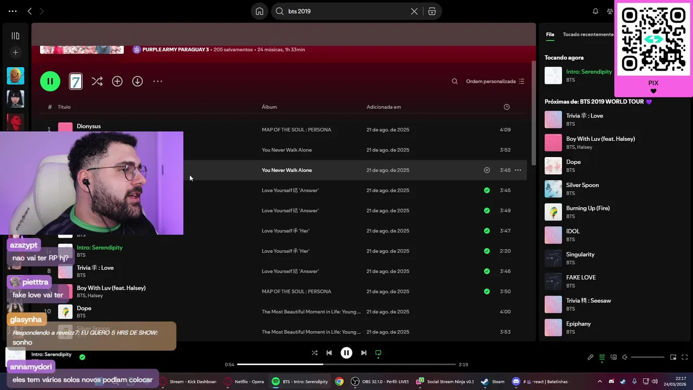
Task: Sort by the Título column header
Action: coord(64,107)
